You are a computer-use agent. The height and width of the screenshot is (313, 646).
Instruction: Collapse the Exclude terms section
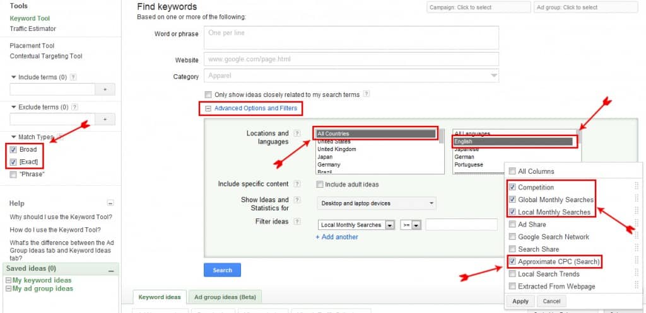coord(13,107)
